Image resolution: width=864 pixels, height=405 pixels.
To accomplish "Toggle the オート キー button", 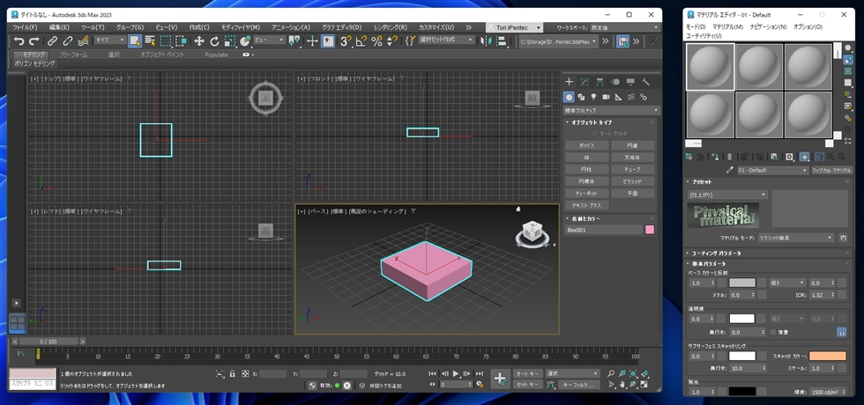I will tap(527, 373).
